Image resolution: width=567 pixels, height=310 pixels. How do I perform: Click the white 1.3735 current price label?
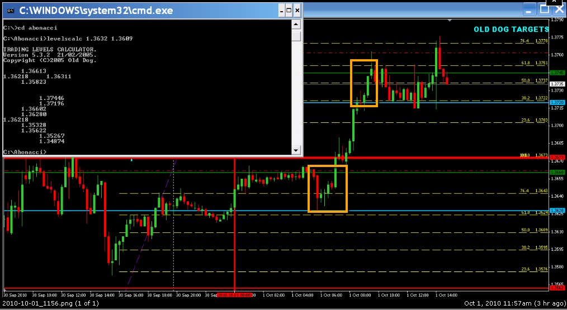click(557, 84)
